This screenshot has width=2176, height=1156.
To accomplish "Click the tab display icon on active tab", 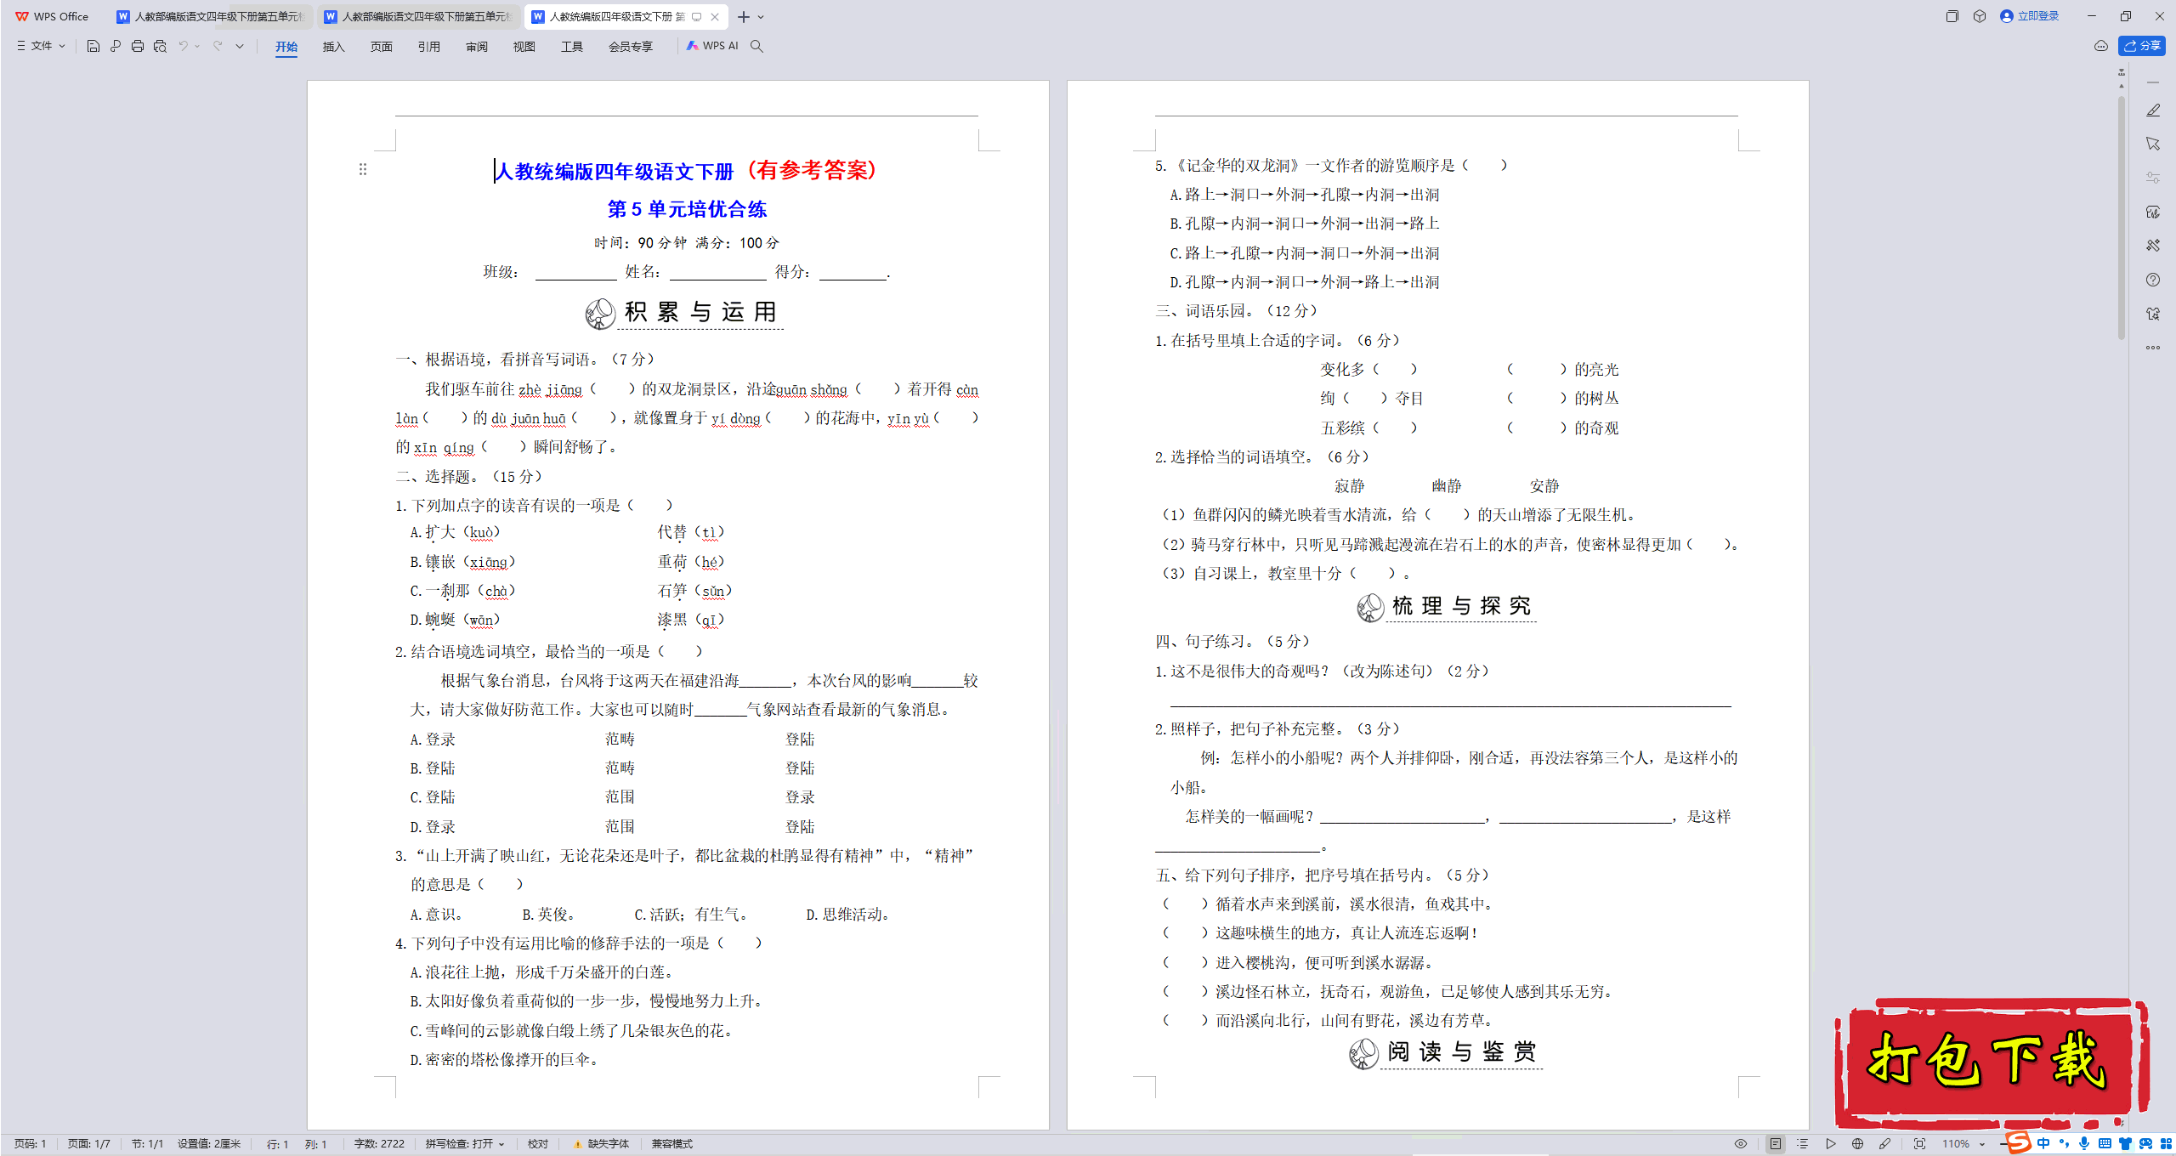I will coord(696,17).
